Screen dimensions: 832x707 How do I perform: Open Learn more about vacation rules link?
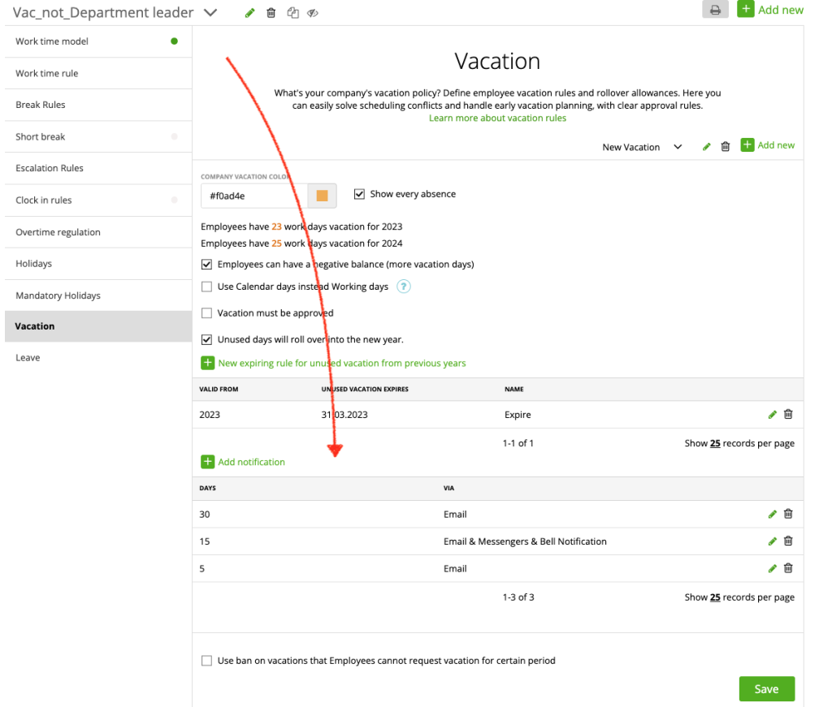pyautogui.click(x=497, y=119)
